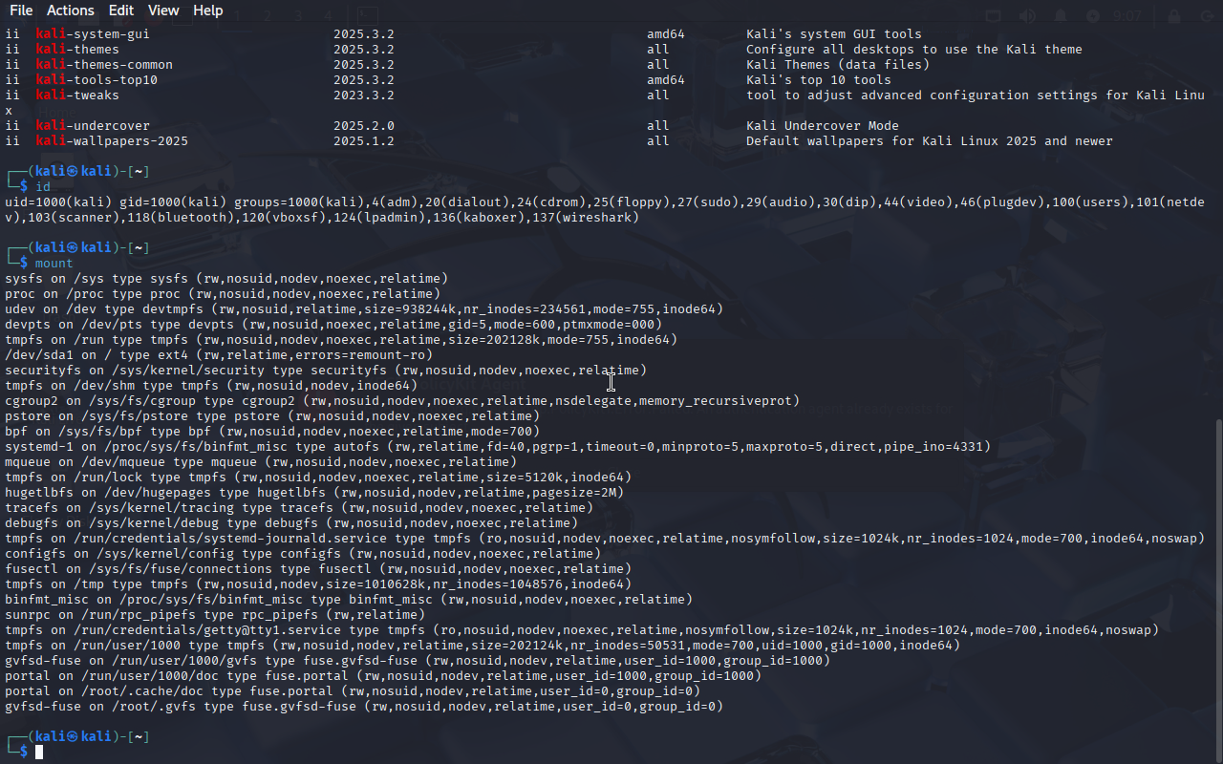The image size is (1223, 764).
Task: Open the File menu
Action: coord(20,11)
